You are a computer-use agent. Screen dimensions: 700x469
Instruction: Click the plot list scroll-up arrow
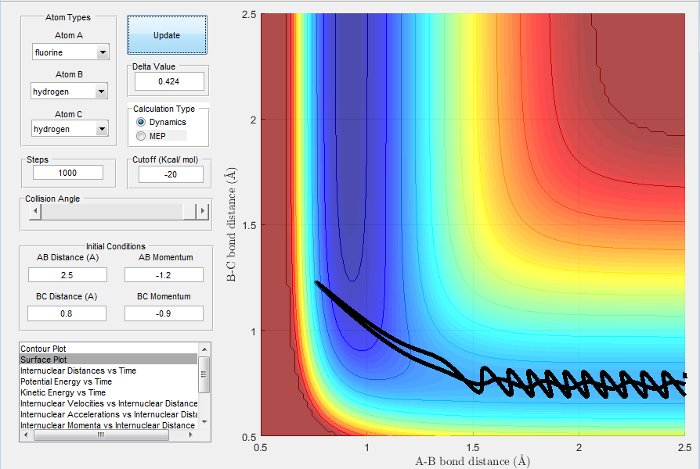click(204, 349)
